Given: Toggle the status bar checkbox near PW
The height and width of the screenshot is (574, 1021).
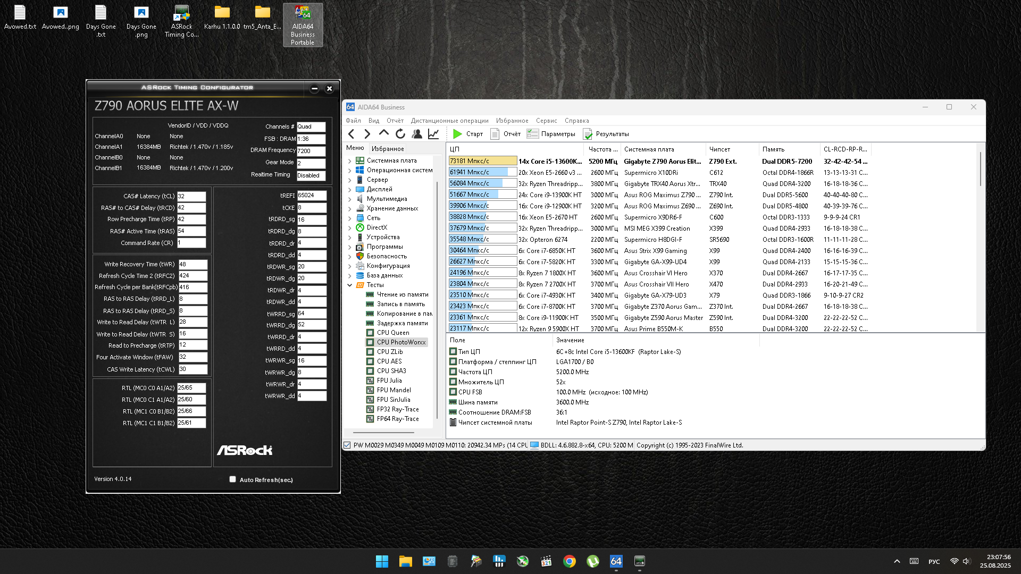Looking at the screenshot, I should click(347, 445).
